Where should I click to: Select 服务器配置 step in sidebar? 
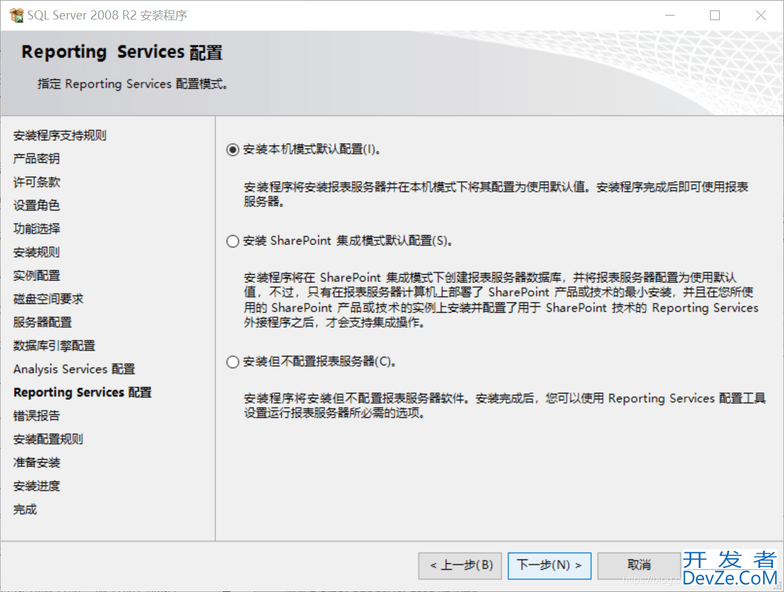coord(42,323)
